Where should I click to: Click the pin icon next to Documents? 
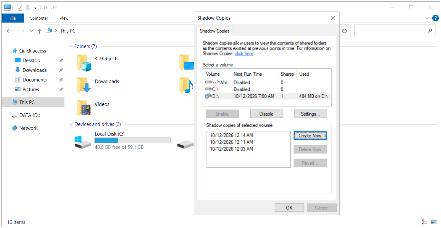pyautogui.click(x=61, y=80)
